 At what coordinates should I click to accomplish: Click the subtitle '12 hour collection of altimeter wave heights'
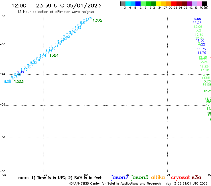click(x=55, y=12)
